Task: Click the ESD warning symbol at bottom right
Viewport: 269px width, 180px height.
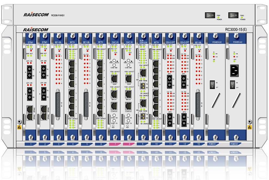Action: pyautogui.click(x=249, y=127)
